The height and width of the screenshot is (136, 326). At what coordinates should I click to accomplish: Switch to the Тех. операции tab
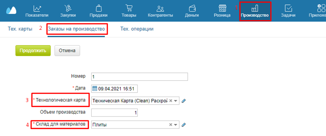[x=137, y=29]
